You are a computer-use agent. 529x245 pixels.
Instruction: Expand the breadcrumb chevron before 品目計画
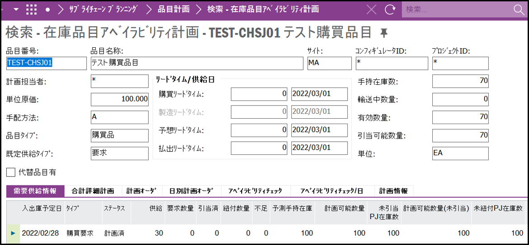[149, 9]
